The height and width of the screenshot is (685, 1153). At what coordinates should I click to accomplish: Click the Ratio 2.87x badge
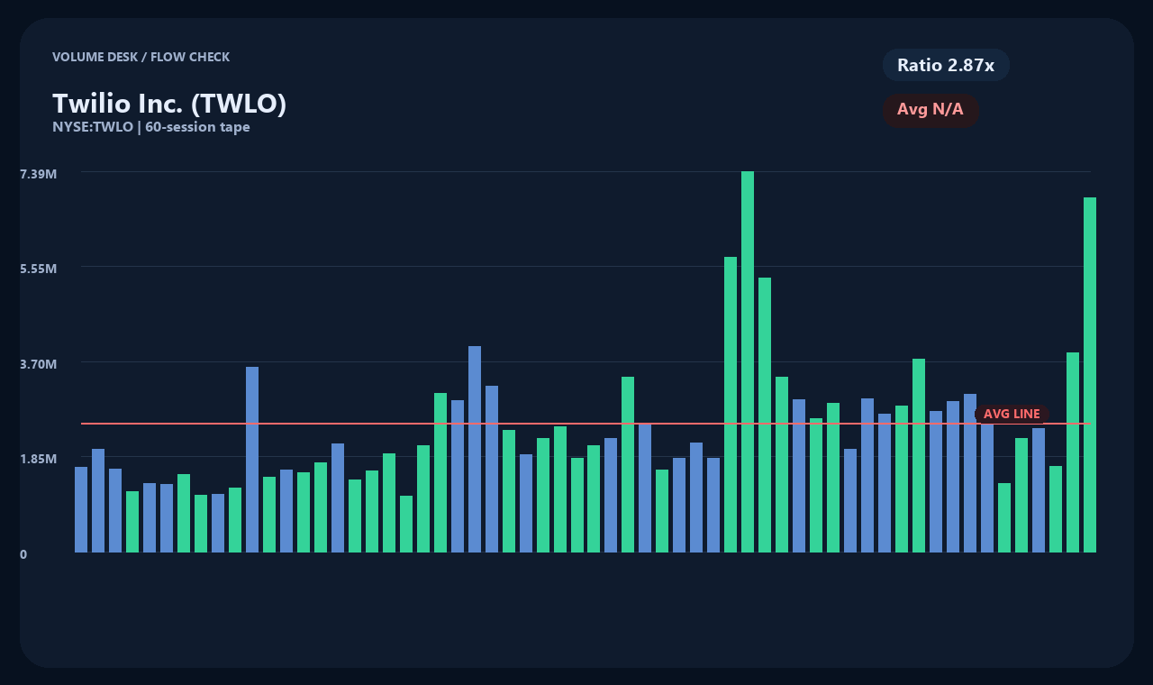[x=946, y=65]
